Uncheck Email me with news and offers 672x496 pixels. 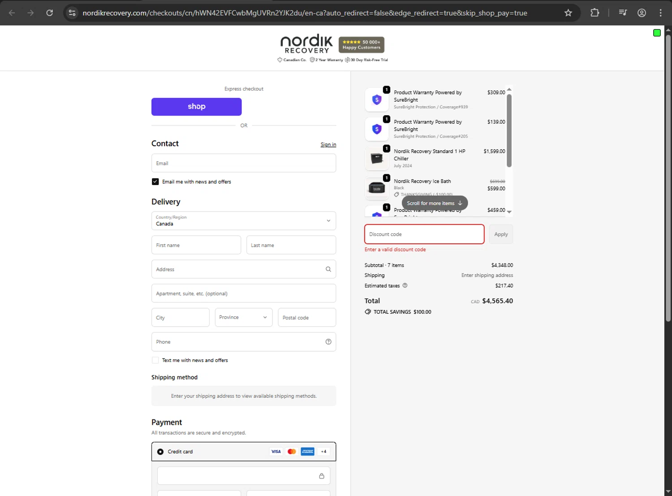pyautogui.click(x=155, y=181)
